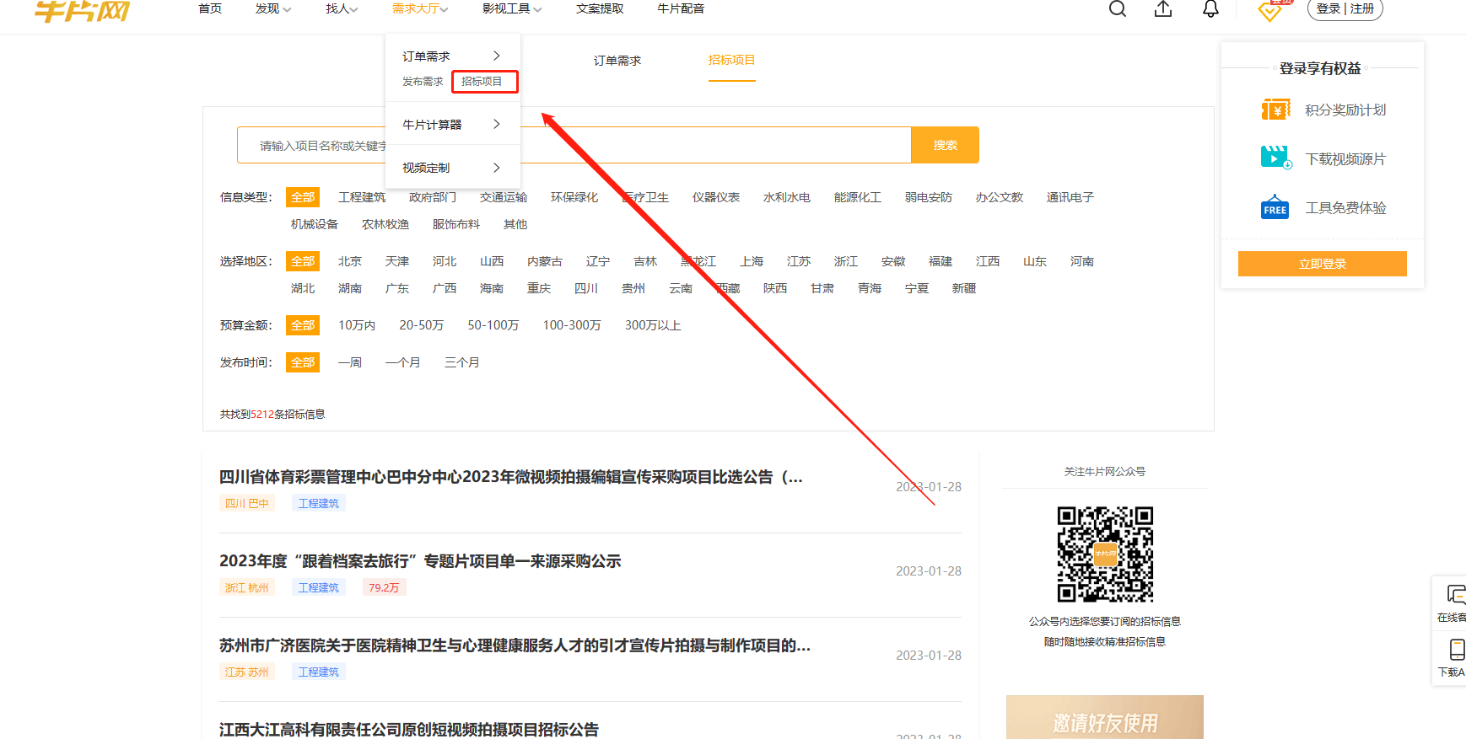The width and height of the screenshot is (1466, 739).
Task: Filter 信息类型 by 交通运输
Action: click(504, 197)
